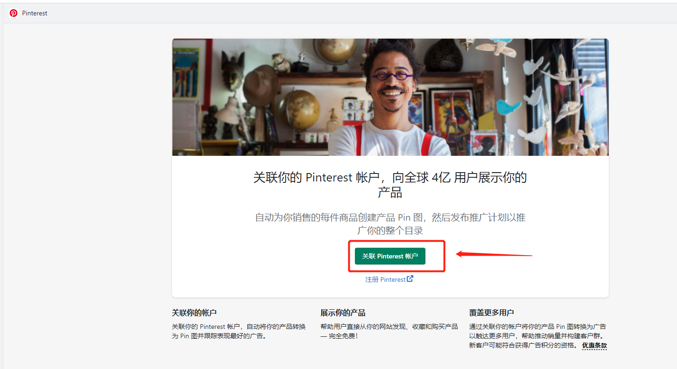Click the external-link icon beside 注册 Pinterest
The height and width of the screenshot is (369, 677).
410,279
